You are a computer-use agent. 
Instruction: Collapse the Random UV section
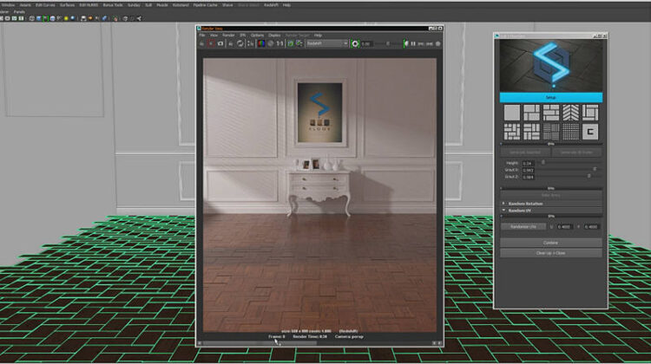(551, 211)
